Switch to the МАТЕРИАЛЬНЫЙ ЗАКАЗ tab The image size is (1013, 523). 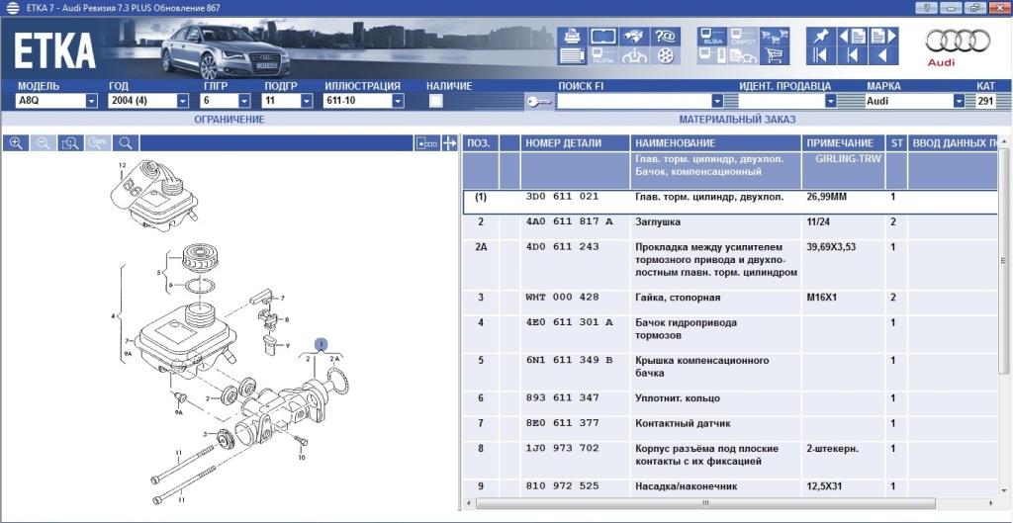[737, 120]
